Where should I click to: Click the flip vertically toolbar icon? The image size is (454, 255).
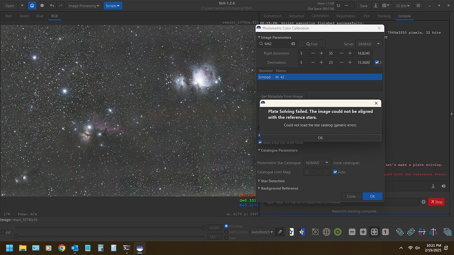423,232
